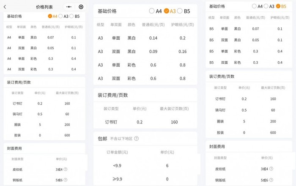Click 基础价格 heading in middle panel
This screenshot has height=186, width=296.
[107, 11]
